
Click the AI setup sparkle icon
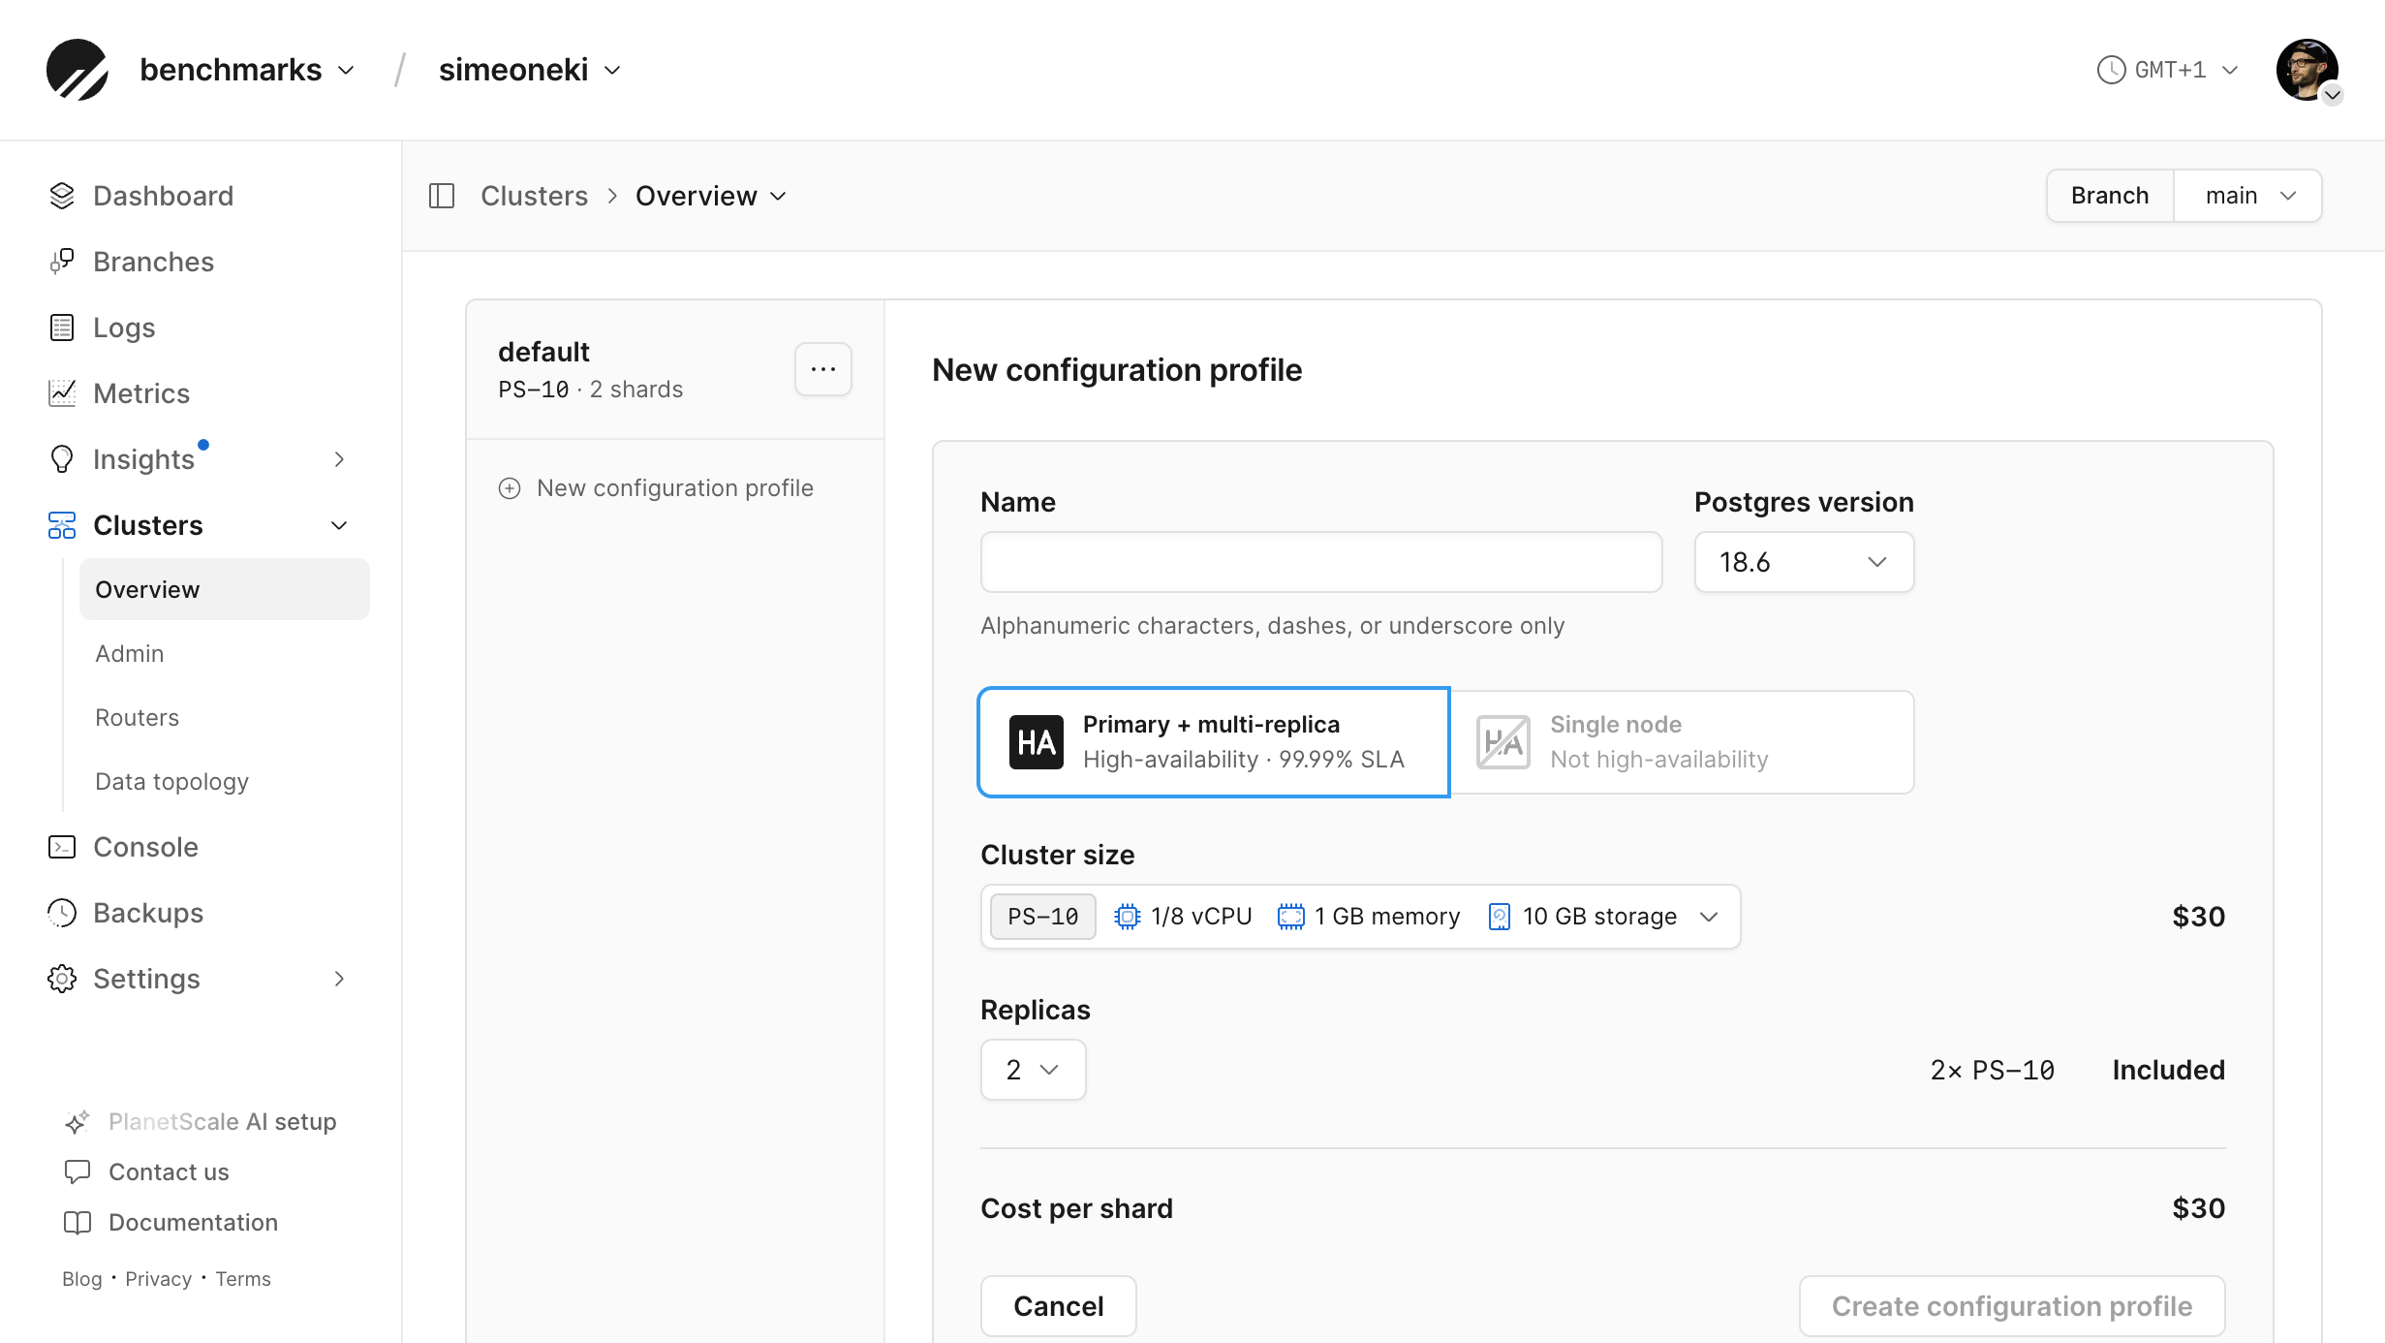[77, 1122]
